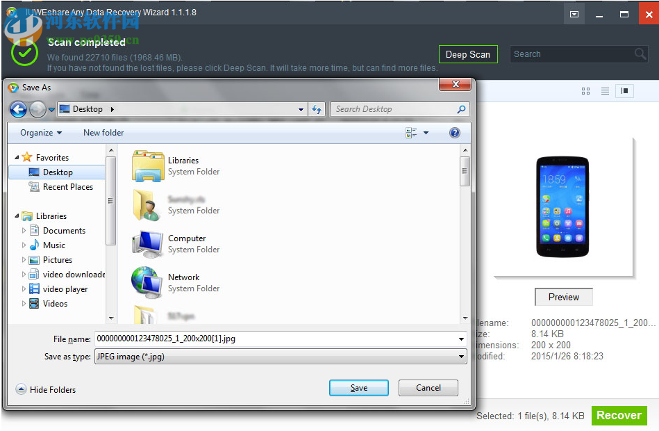Switch to grid view layout
This screenshot has width=659, height=431.
pyautogui.click(x=585, y=90)
